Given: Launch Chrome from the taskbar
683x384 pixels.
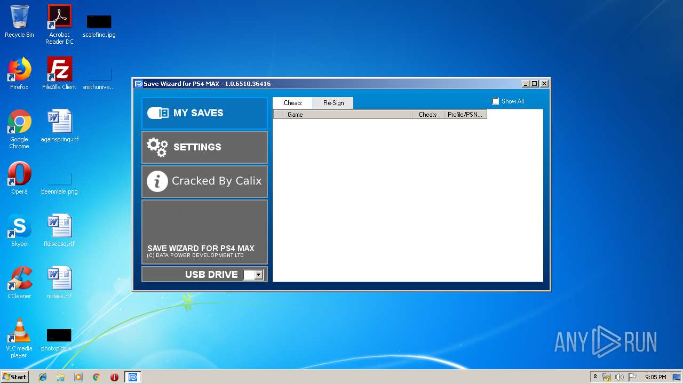Looking at the screenshot, I should [x=96, y=377].
